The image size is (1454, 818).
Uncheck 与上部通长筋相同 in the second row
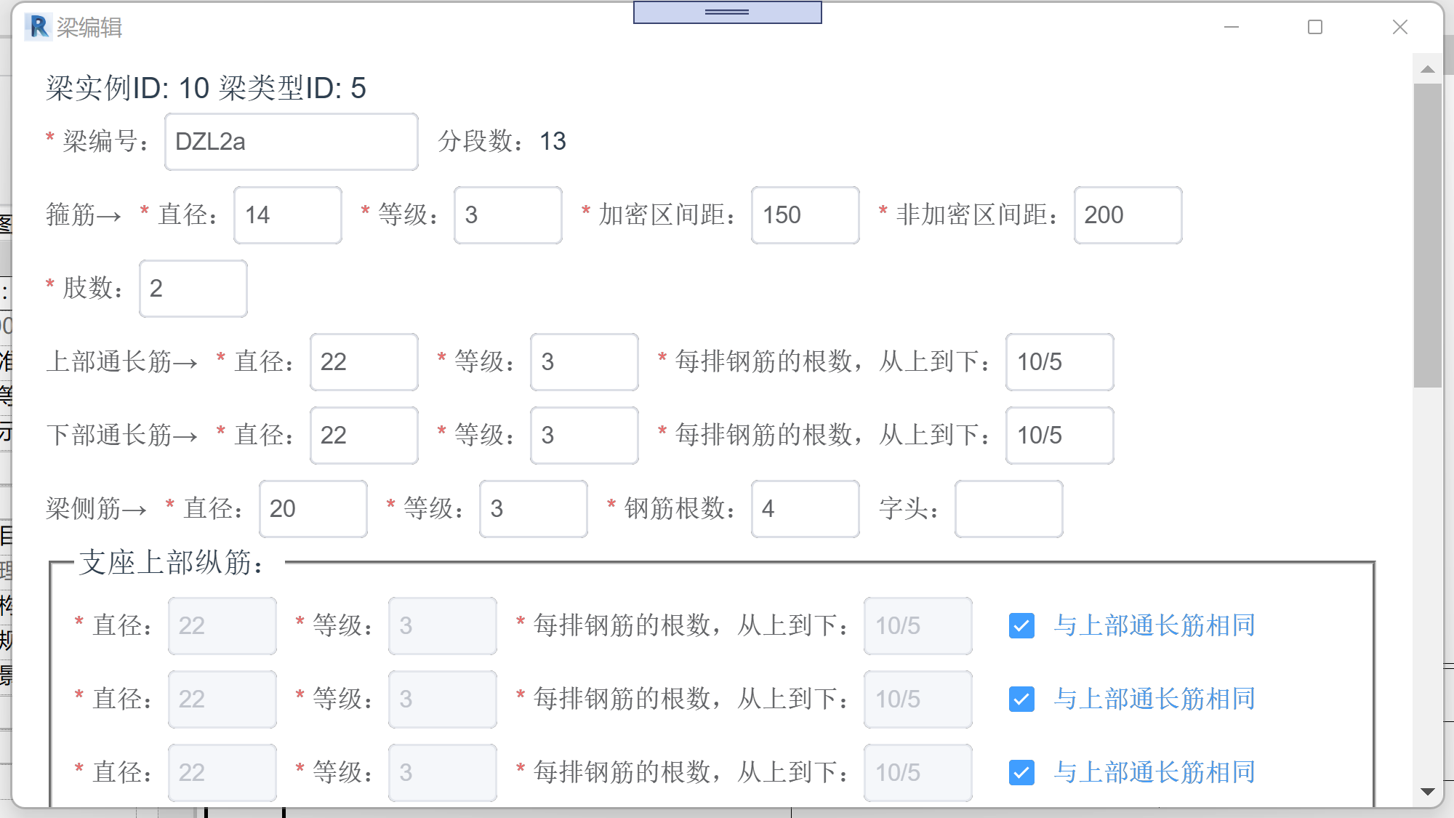point(1021,699)
